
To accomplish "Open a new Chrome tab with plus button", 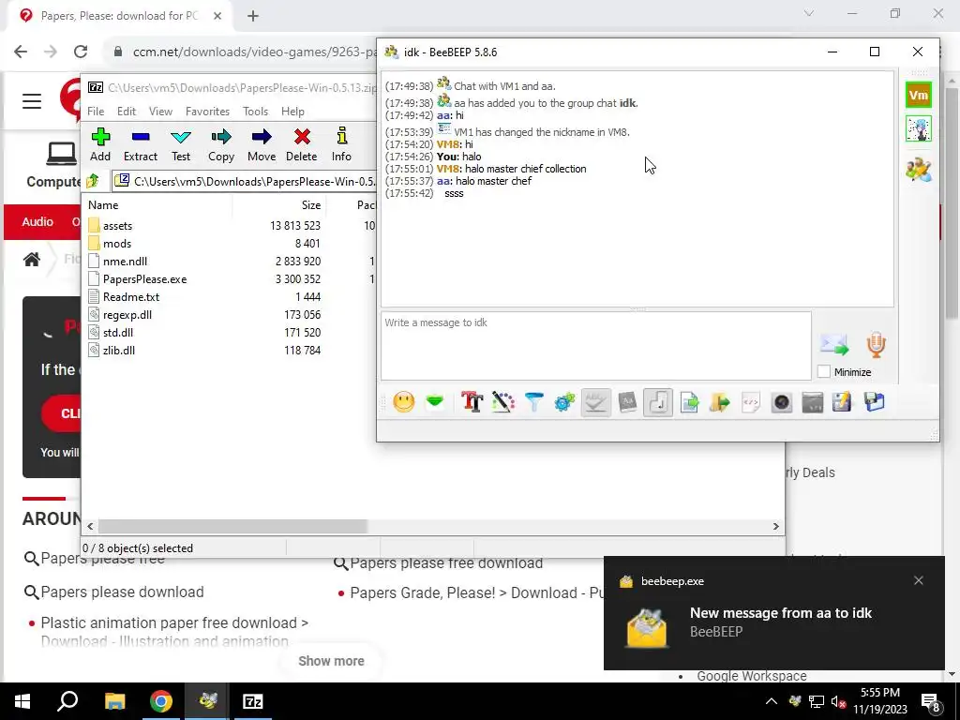I will [x=253, y=16].
